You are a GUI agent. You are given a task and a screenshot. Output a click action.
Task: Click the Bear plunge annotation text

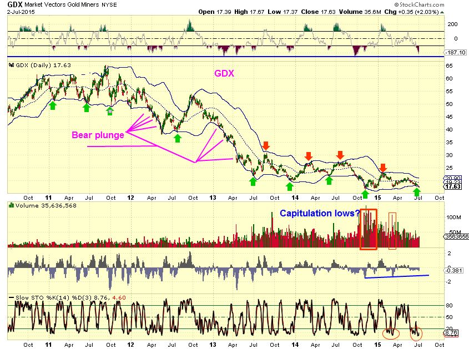tap(98, 135)
